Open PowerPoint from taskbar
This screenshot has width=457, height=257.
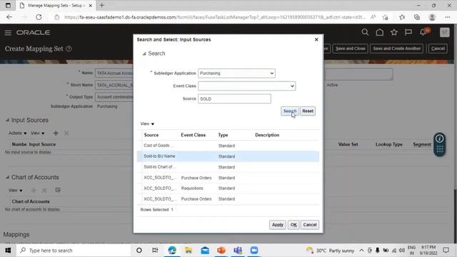click(221, 251)
